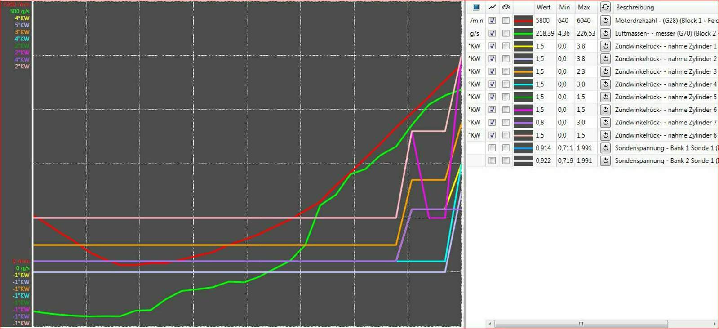Screen dimensions: 719x329
Task: Enable gauge checkbox for Bank 2 Sonde 1
Action: pos(506,160)
